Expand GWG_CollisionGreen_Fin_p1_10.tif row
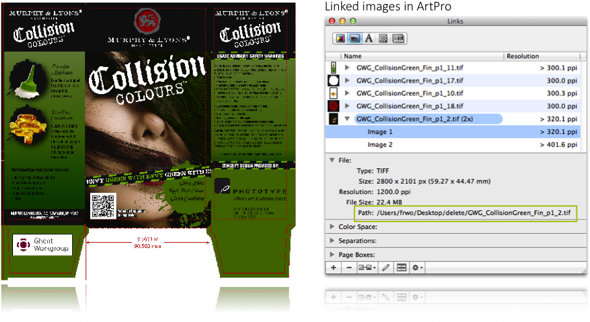This screenshot has width=590, height=322. pyautogui.click(x=347, y=93)
